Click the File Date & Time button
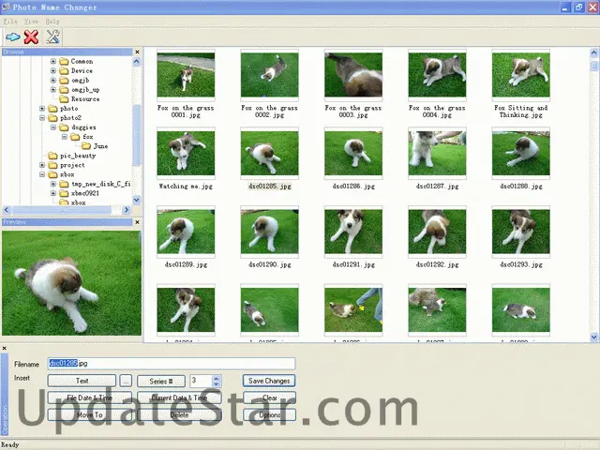 tap(90, 397)
